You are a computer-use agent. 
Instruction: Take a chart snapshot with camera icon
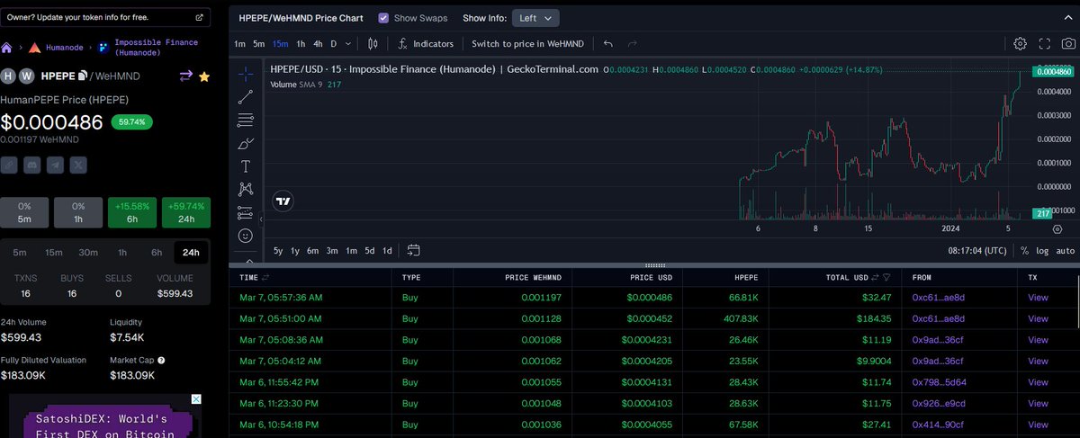click(x=1067, y=43)
